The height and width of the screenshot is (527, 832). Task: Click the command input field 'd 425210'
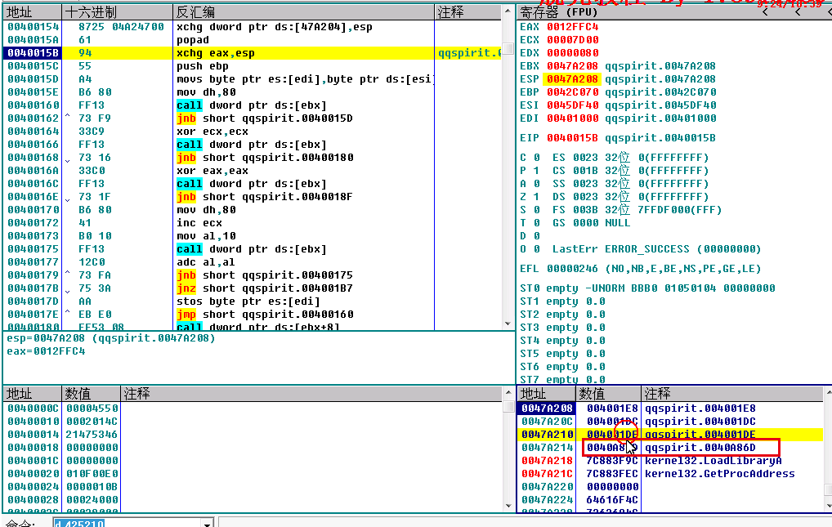click(127, 523)
